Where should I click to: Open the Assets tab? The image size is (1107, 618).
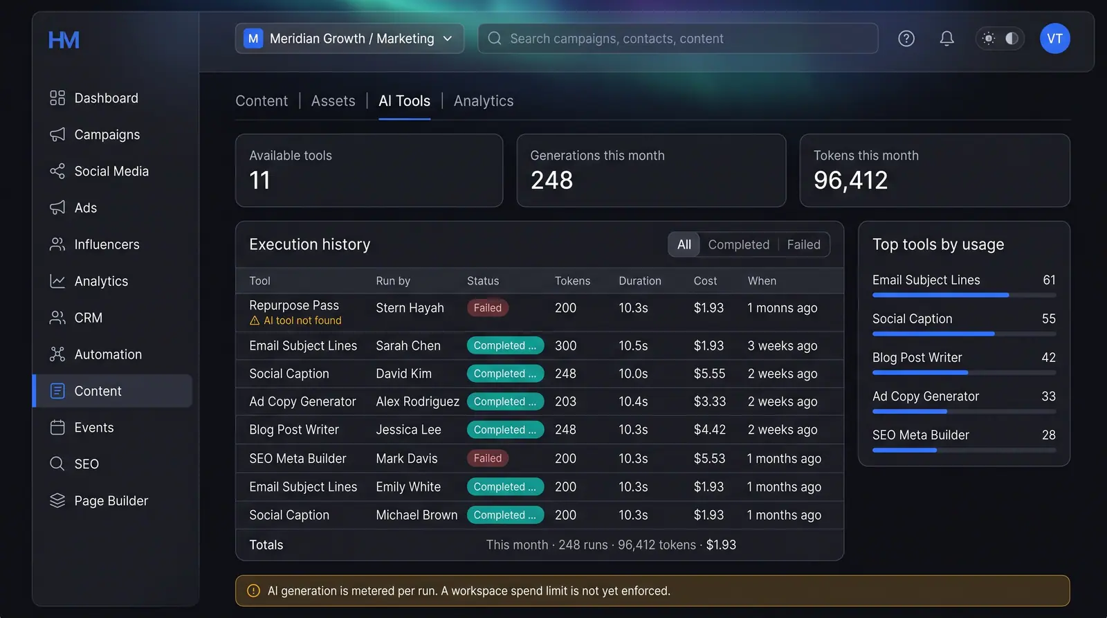333,101
